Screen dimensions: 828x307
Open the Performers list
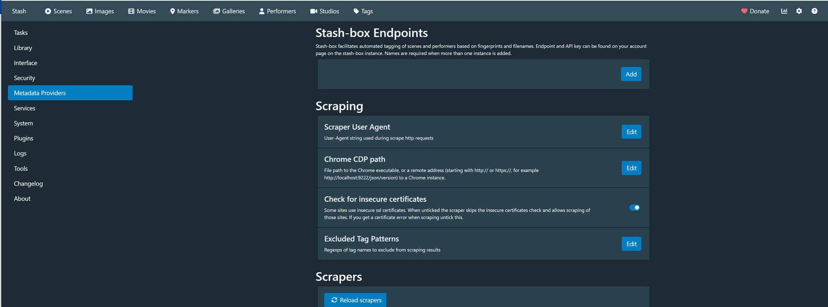[277, 11]
